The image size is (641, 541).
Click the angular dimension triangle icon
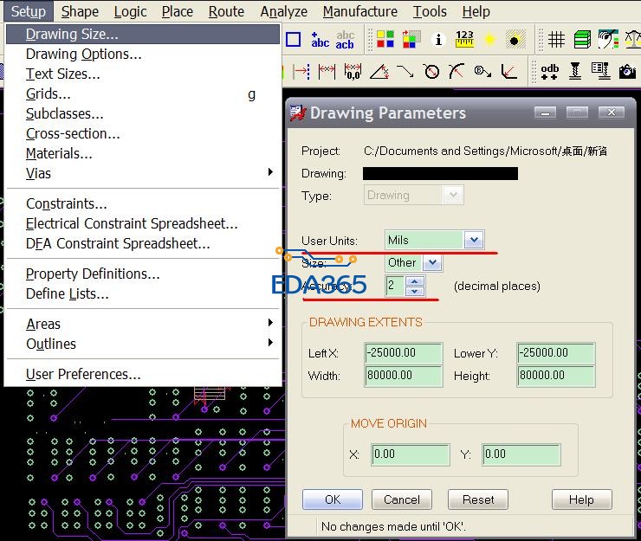pyautogui.click(x=379, y=72)
